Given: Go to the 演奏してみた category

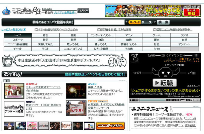Looking at the screenshot, I should click(45, 44).
